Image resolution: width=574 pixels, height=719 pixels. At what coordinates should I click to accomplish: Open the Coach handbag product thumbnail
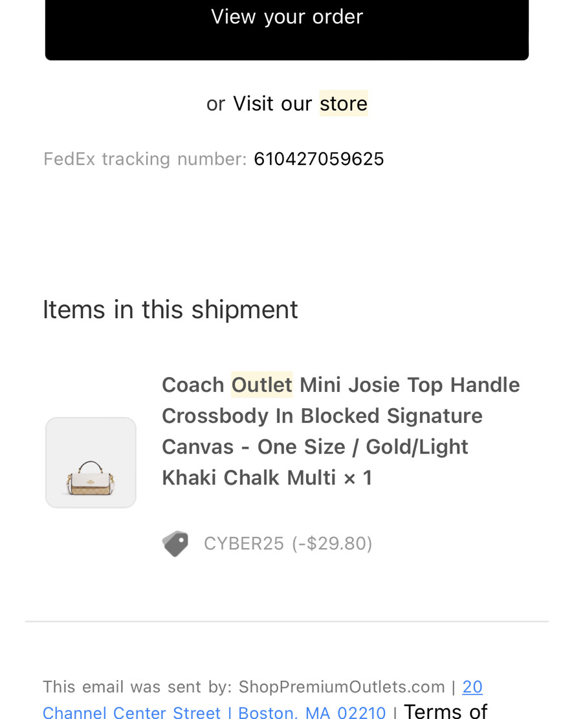pos(91,462)
